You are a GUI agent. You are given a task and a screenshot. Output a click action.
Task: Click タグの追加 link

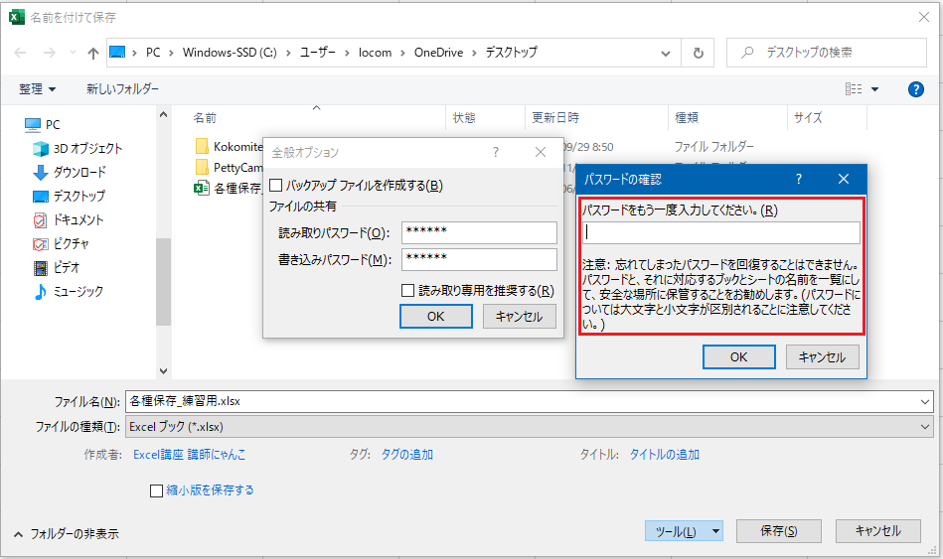point(407,455)
